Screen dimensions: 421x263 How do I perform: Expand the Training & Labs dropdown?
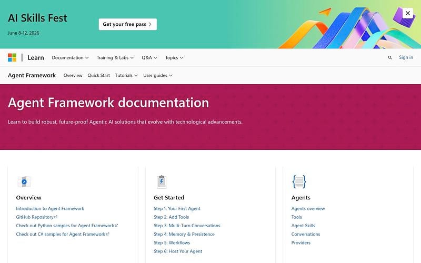[115, 57]
